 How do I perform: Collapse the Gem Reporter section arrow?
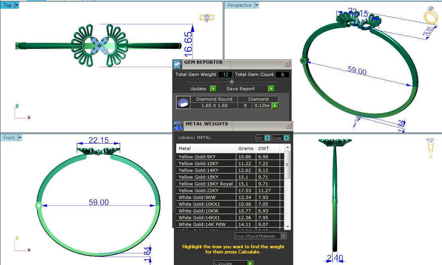tap(232, 82)
